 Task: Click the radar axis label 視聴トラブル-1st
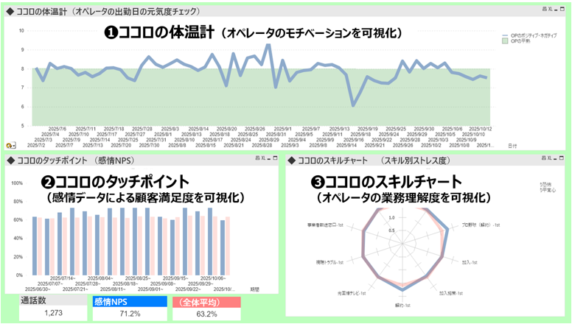(x=329, y=262)
